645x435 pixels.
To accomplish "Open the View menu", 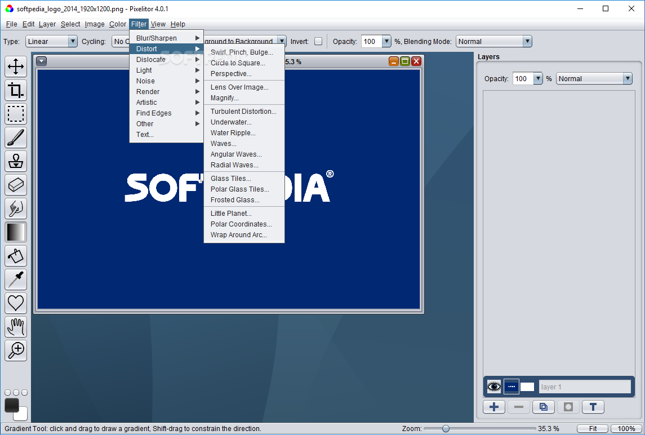I will pyautogui.click(x=158, y=24).
